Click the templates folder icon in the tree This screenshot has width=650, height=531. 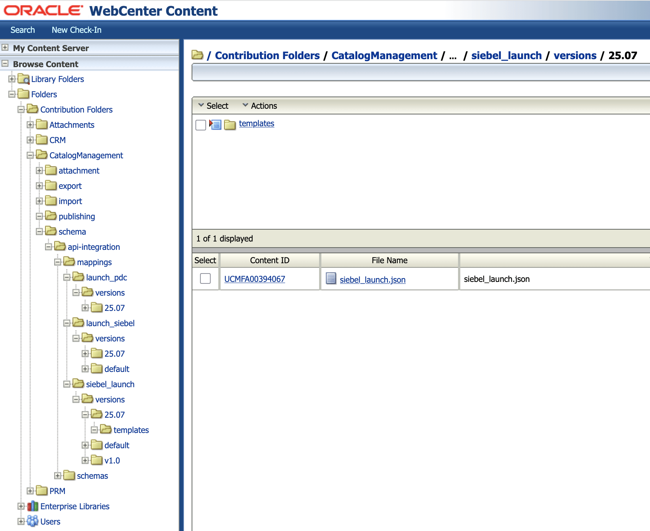click(106, 430)
